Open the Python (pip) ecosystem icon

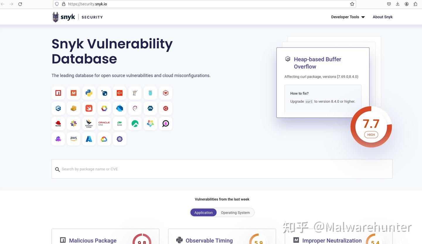89,93
